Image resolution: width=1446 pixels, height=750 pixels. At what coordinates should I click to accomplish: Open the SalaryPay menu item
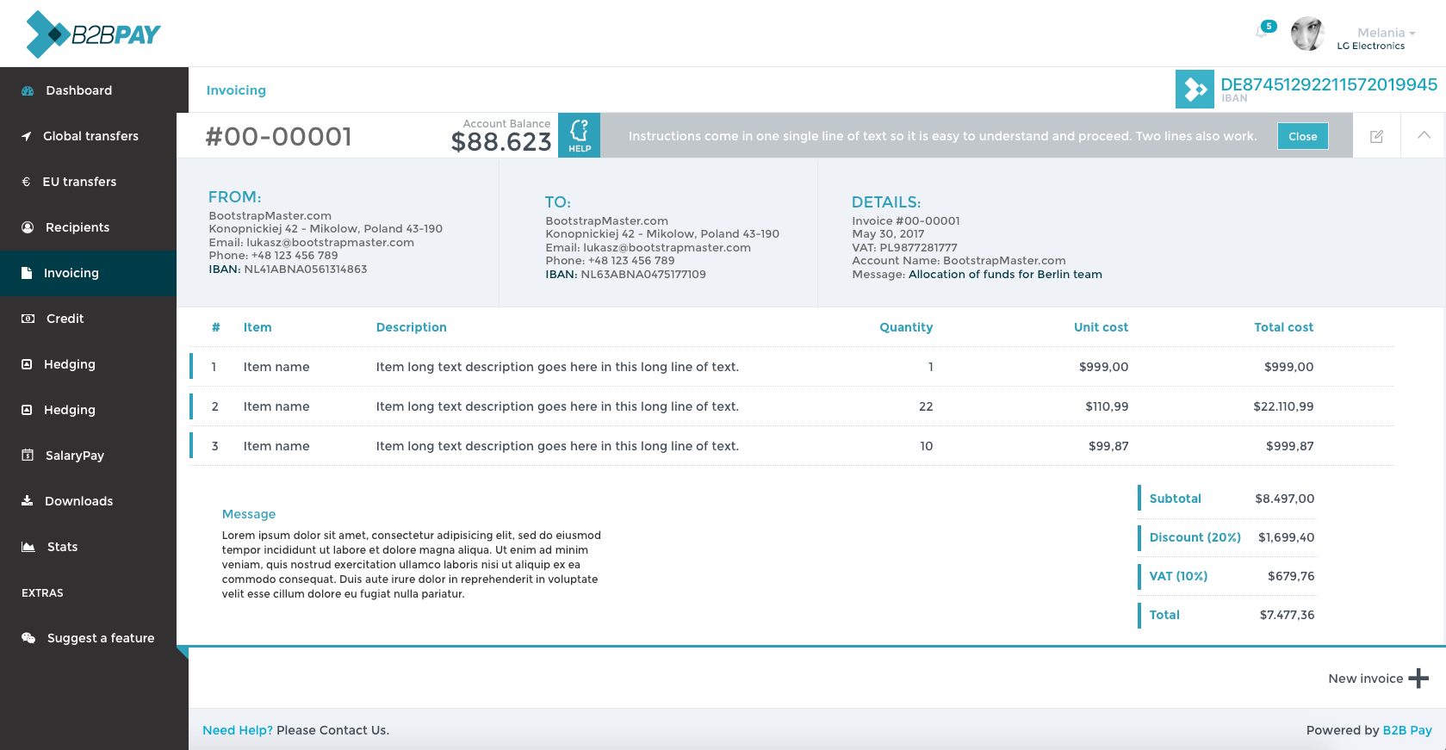74,456
